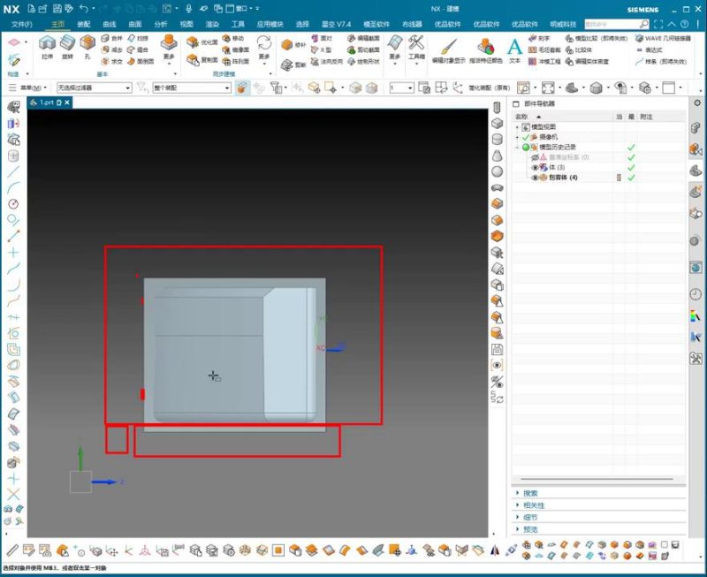
Task: Open the 编辑对象显示 tool
Action: pyautogui.click(x=448, y=49)
